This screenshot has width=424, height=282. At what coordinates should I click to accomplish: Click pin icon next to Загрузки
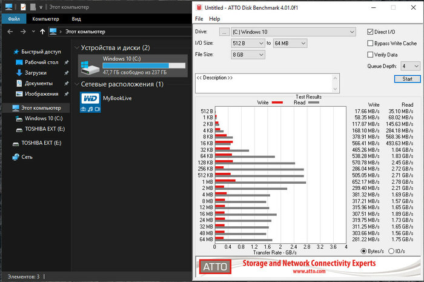[66, 73]
